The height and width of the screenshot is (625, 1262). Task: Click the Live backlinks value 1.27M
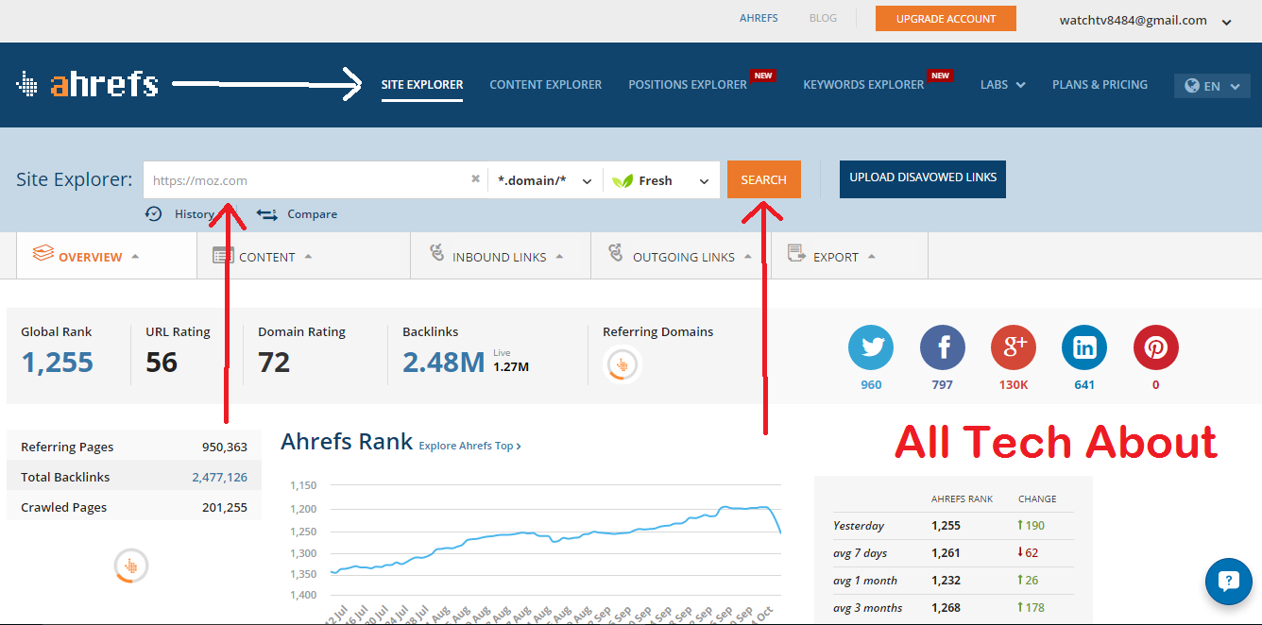[511, 366]
